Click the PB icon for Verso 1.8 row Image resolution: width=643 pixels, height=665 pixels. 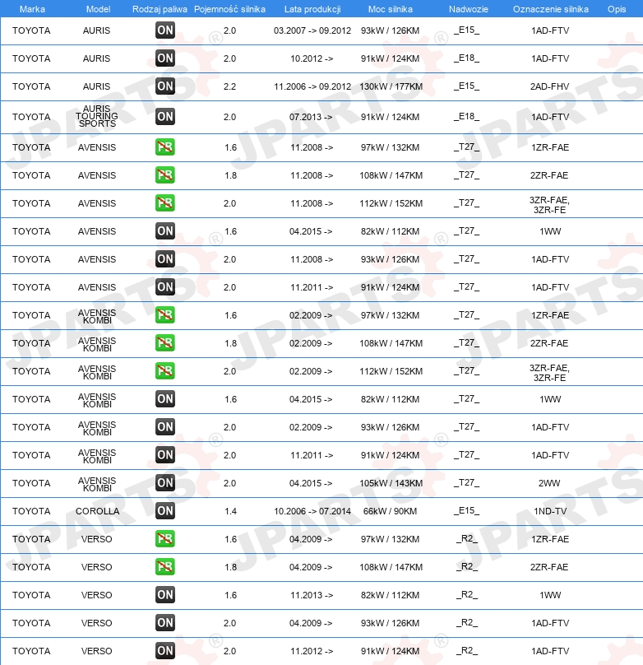coord(165,567)
